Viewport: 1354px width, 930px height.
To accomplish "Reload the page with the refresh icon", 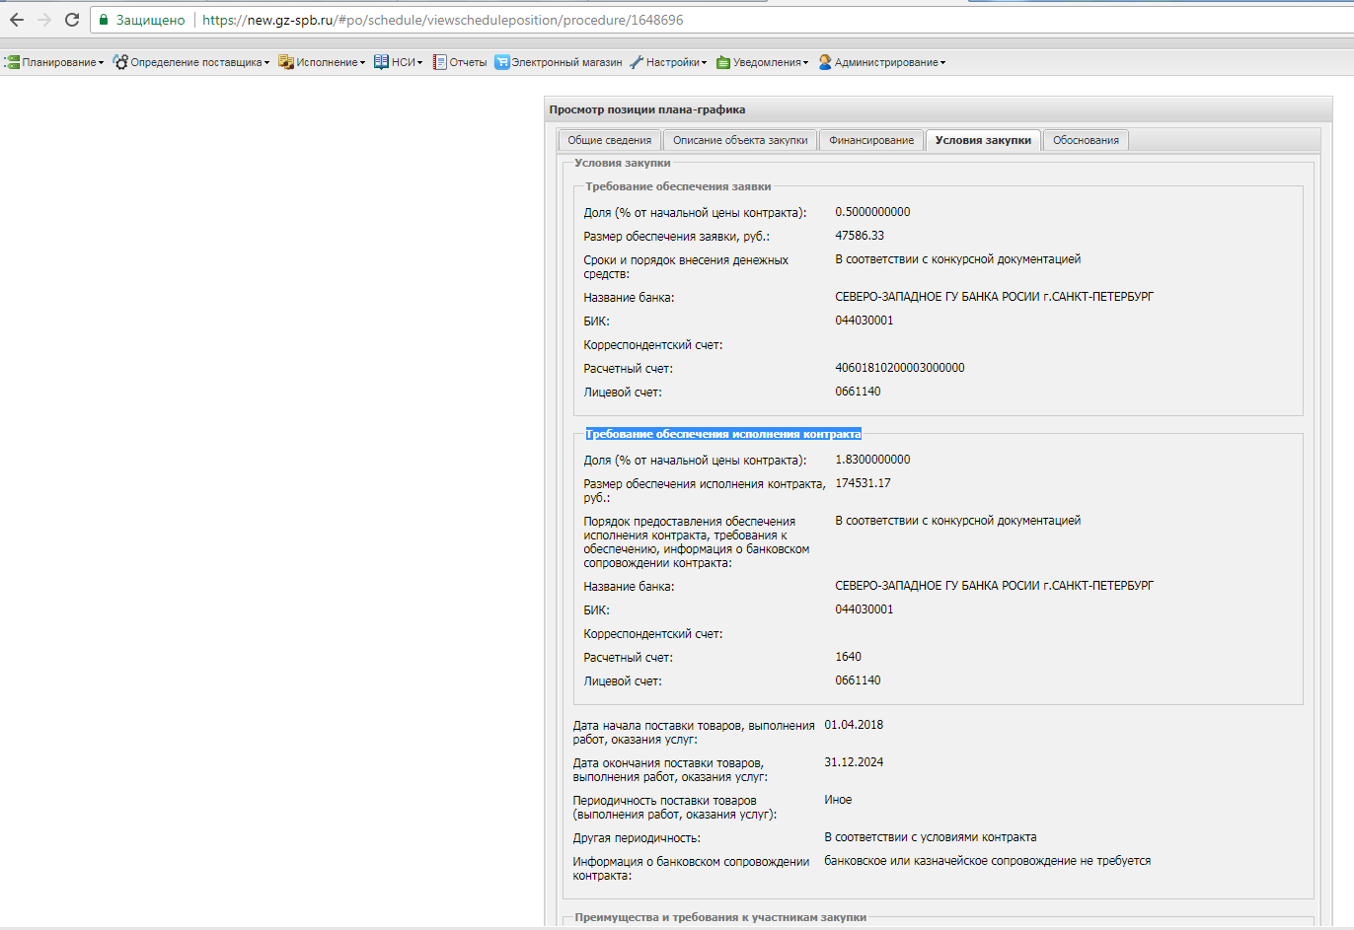I will click(72, 20).
